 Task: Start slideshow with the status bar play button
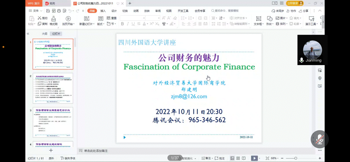(x=254, y=158)
